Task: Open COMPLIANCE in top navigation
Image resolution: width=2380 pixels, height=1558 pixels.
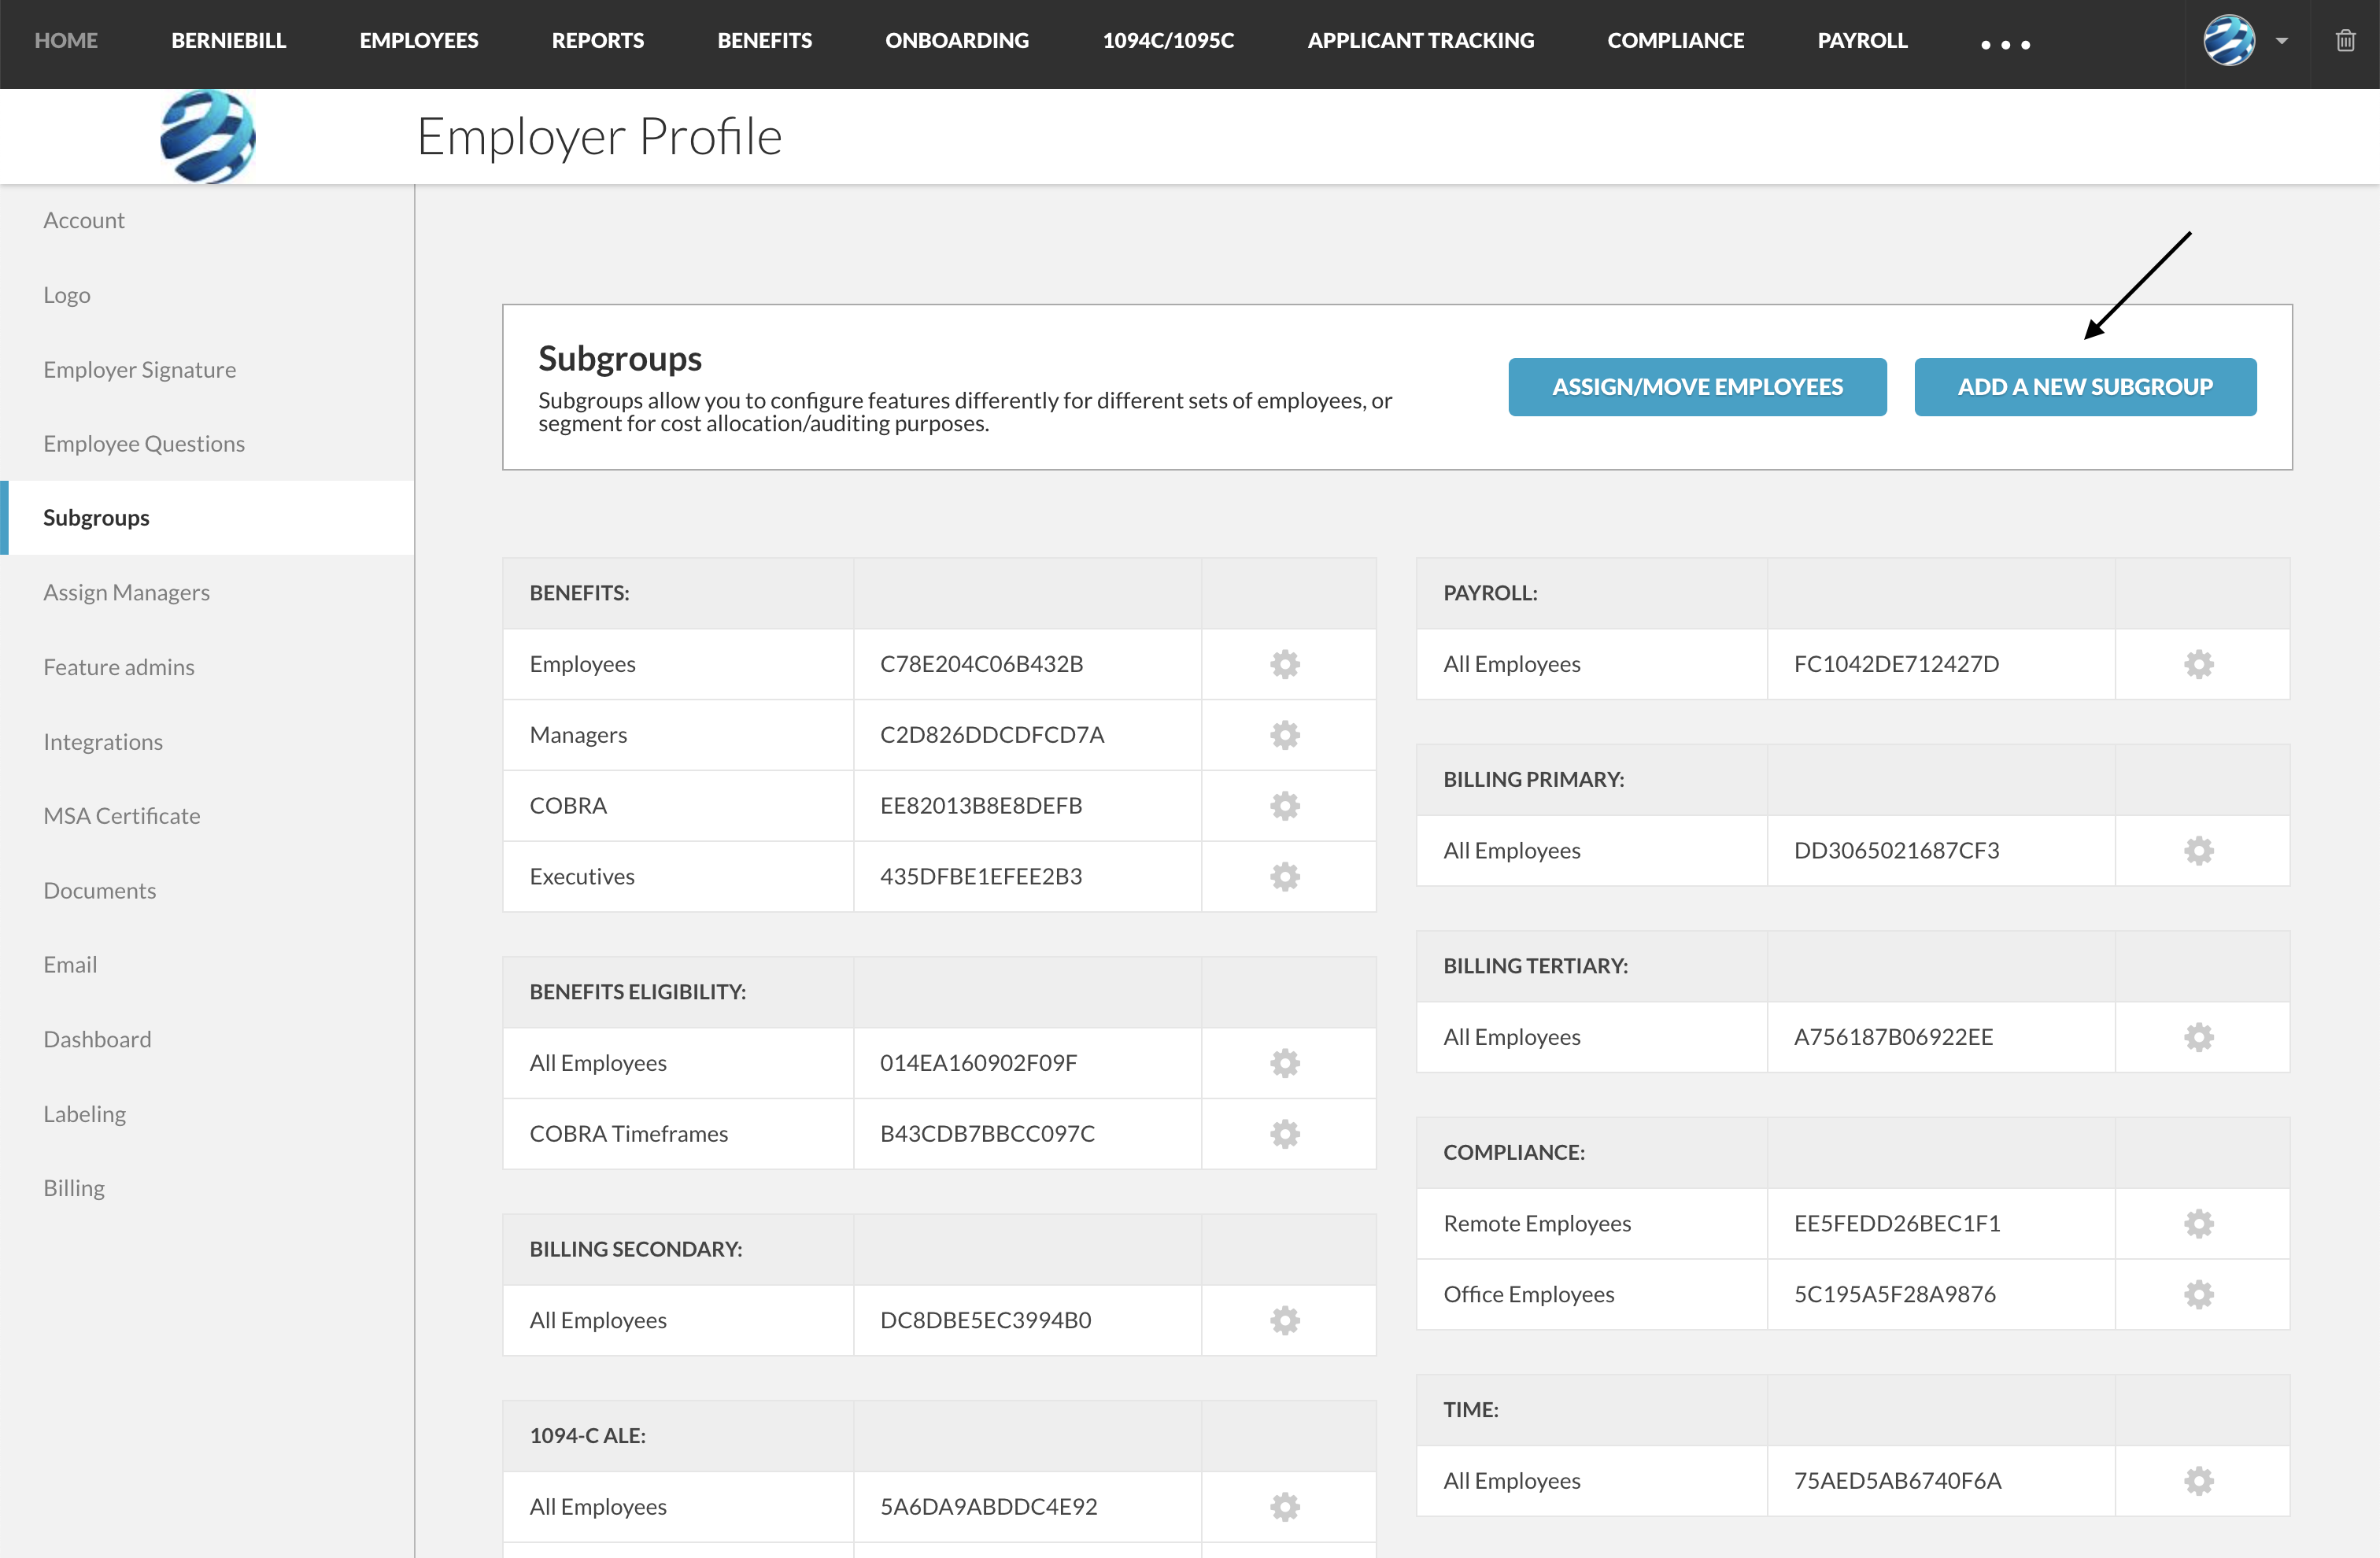Action: [1676, 41]
